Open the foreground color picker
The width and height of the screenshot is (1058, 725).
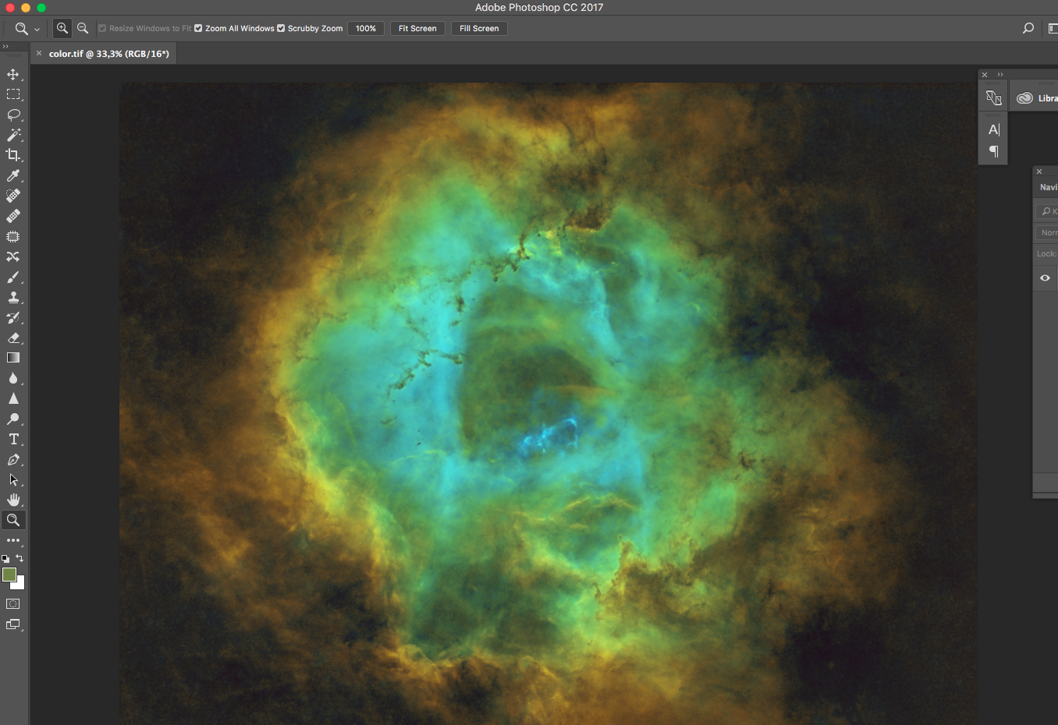pos(9,575)
